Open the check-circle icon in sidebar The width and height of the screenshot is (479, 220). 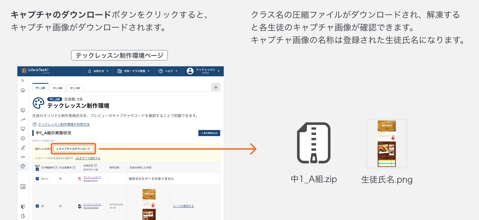[23, 138]
